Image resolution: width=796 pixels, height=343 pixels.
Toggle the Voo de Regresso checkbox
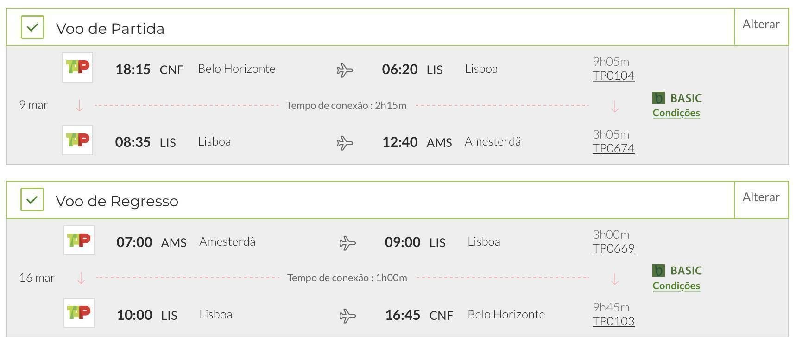(x=32, y=200)
